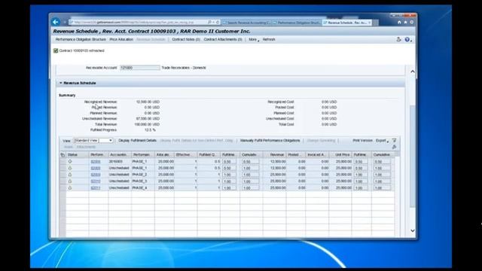Viewport: 482px width, 271px height.
Task: Switch to Price Allocation tab
Action: point(121,39)
